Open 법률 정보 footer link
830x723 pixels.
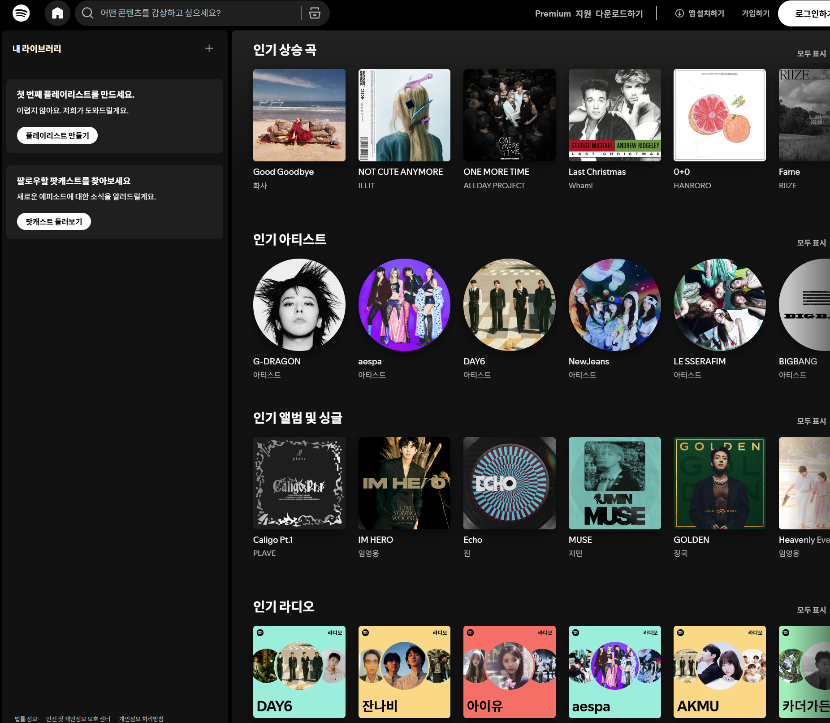click(26, 719)
